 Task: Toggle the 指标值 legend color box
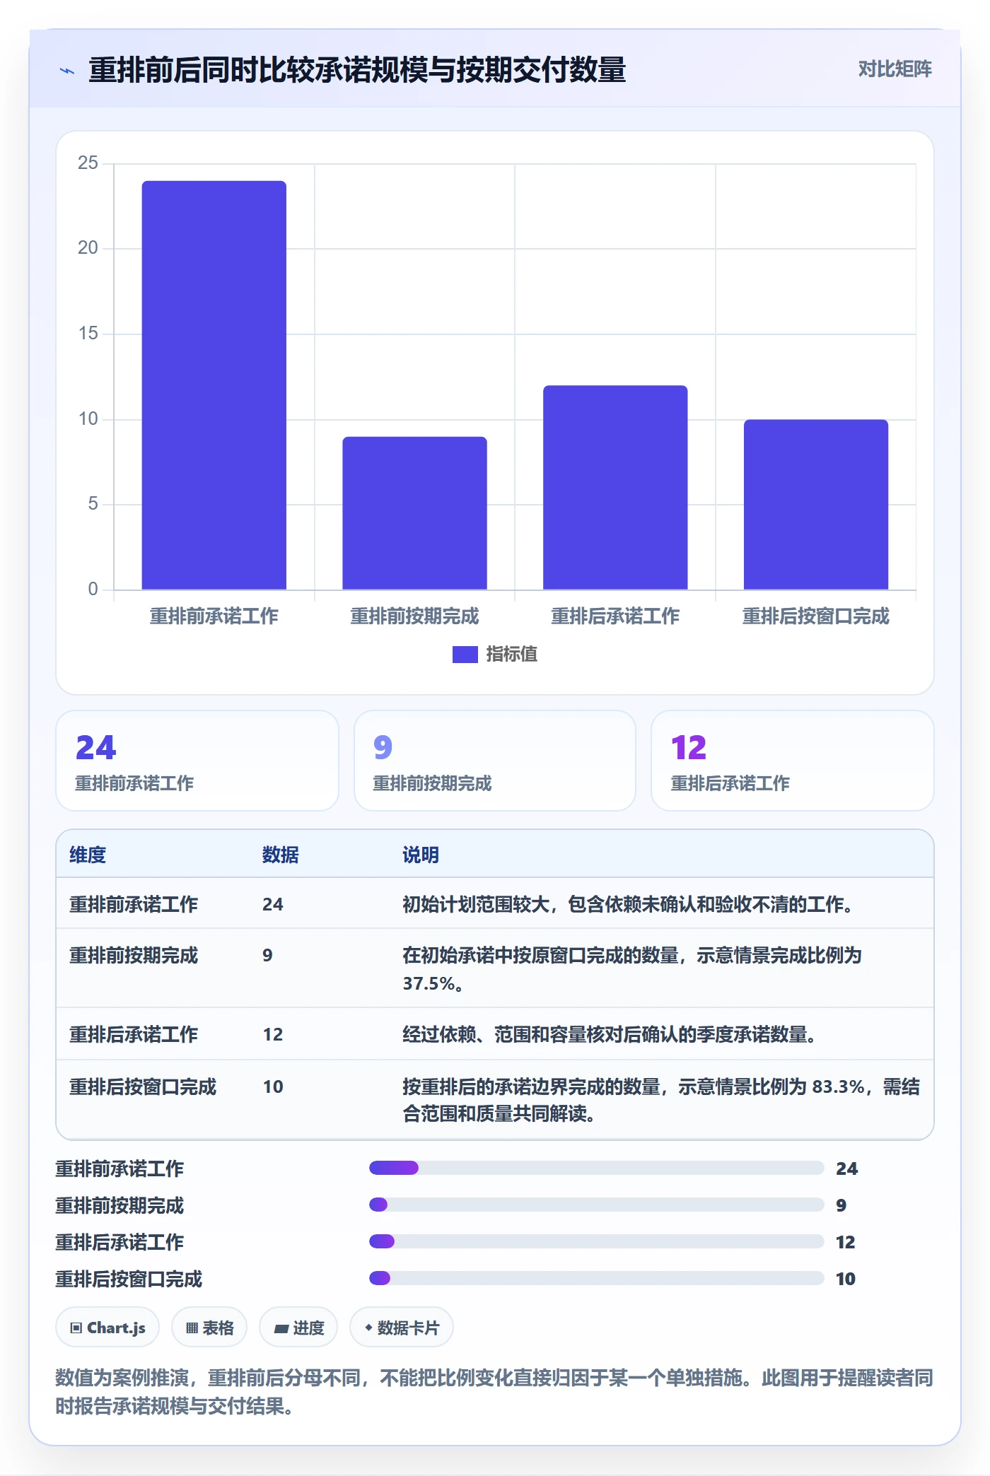pyautogui.click(x=465, y=655)
